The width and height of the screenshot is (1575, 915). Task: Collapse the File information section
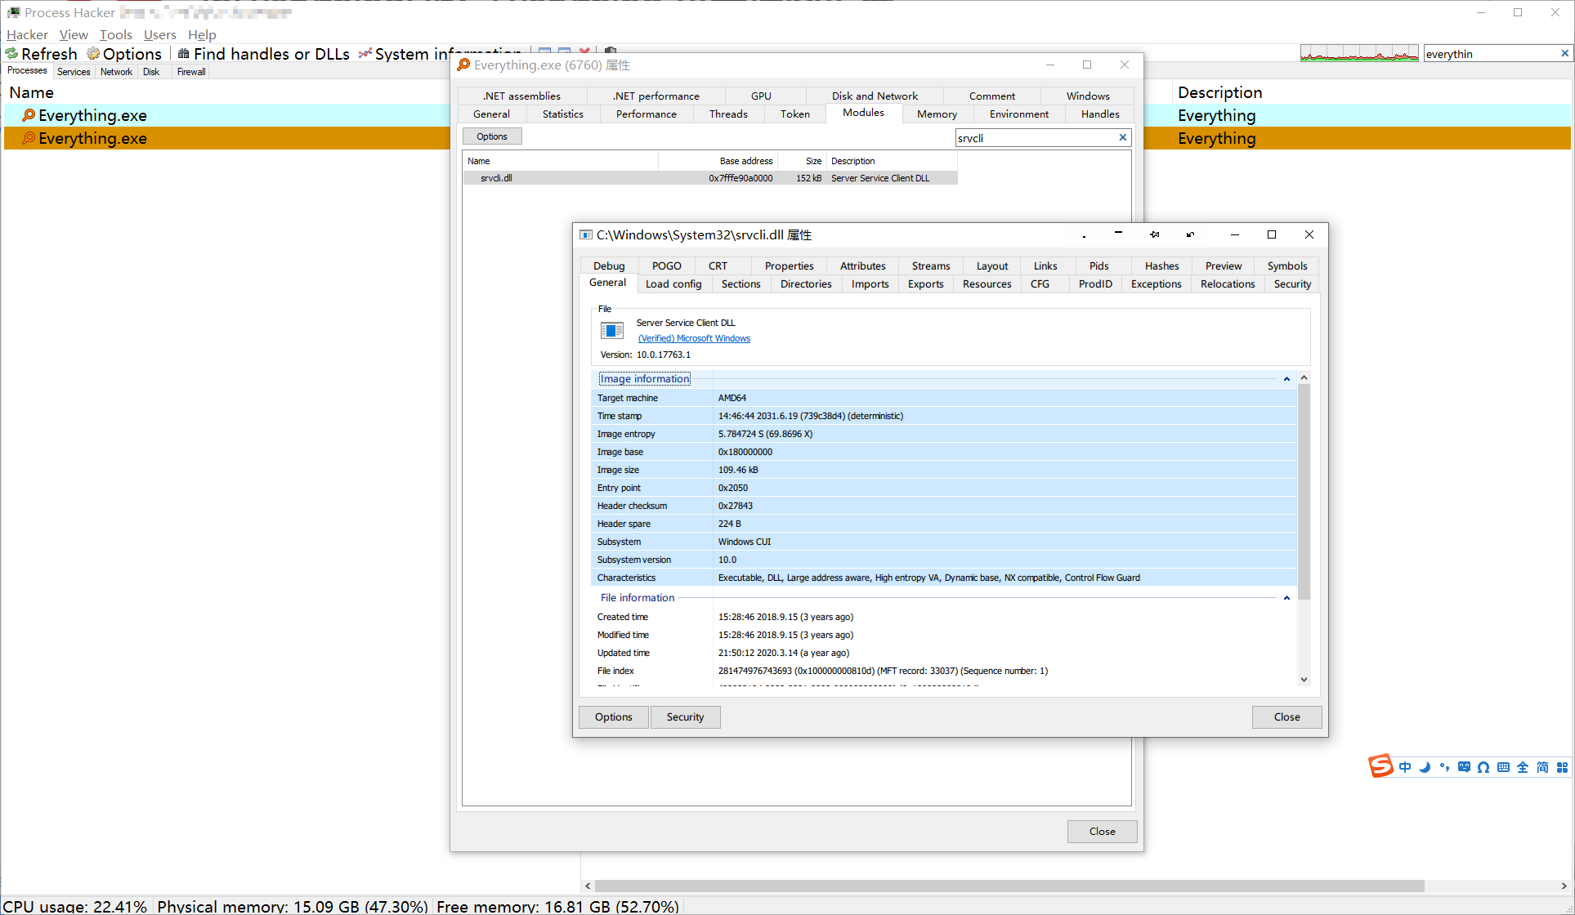click(1286, 598)
